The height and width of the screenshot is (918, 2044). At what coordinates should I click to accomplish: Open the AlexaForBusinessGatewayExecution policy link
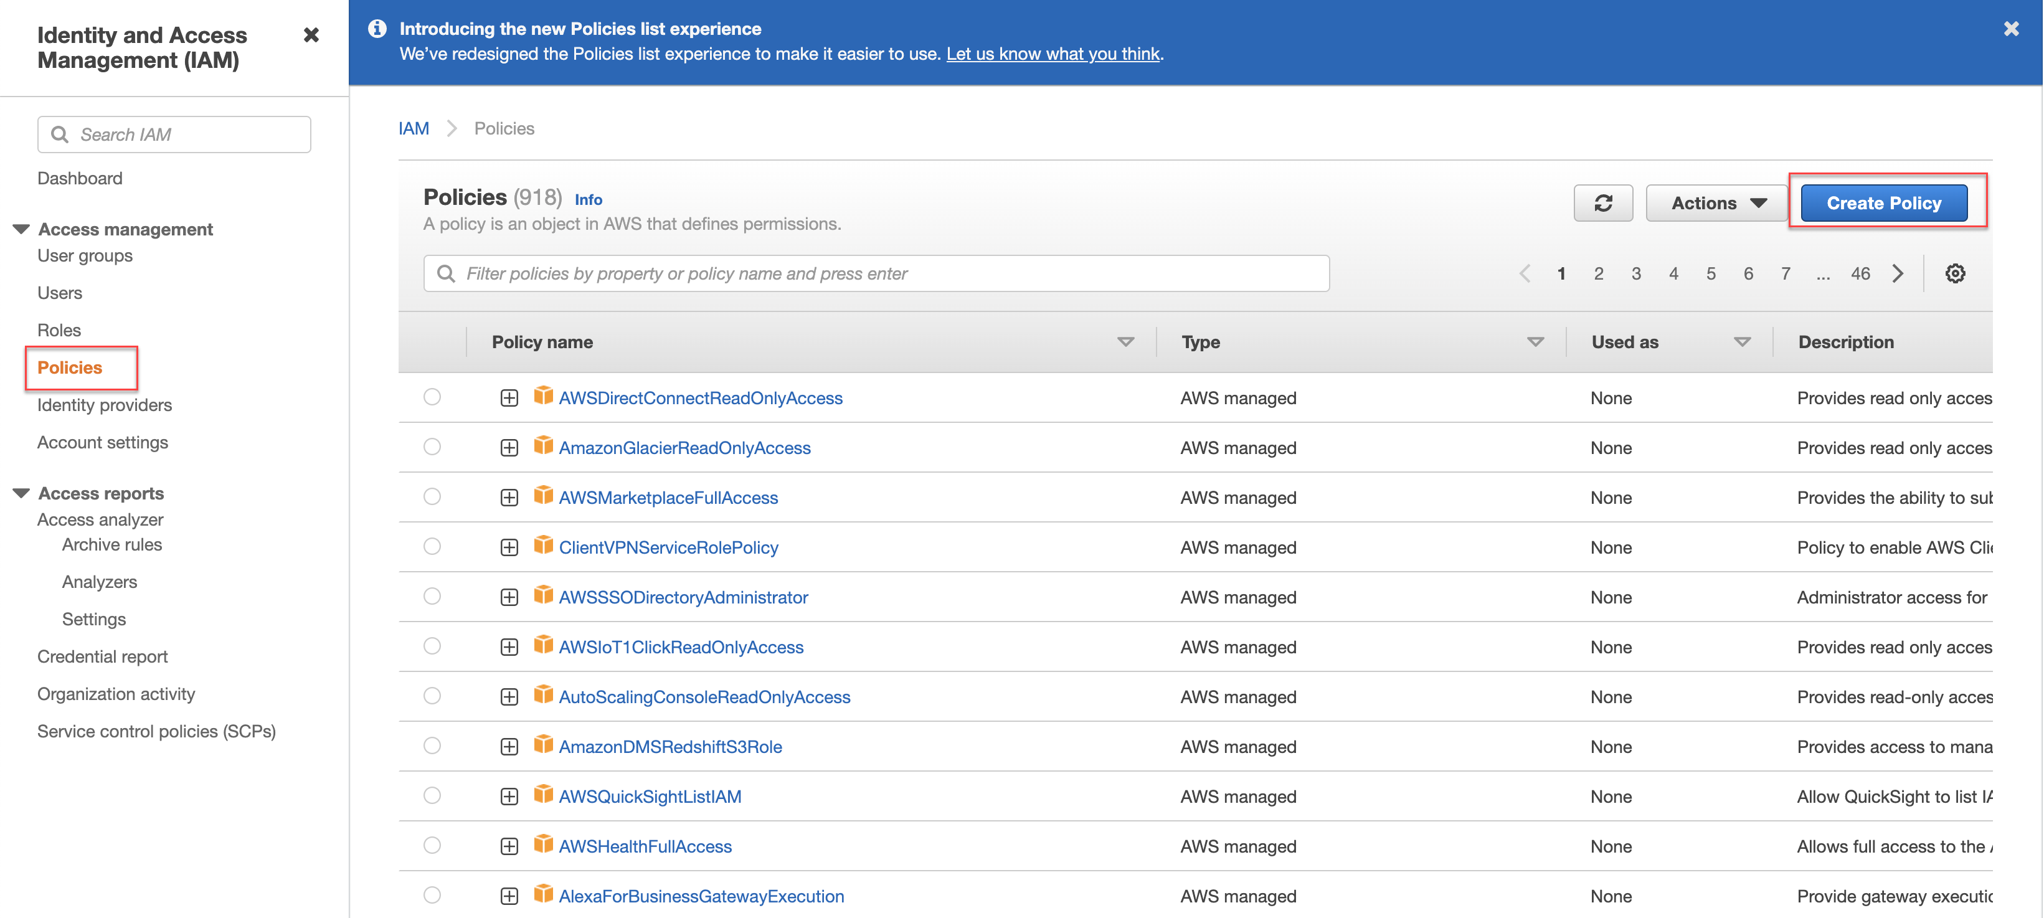pos(701,897)
